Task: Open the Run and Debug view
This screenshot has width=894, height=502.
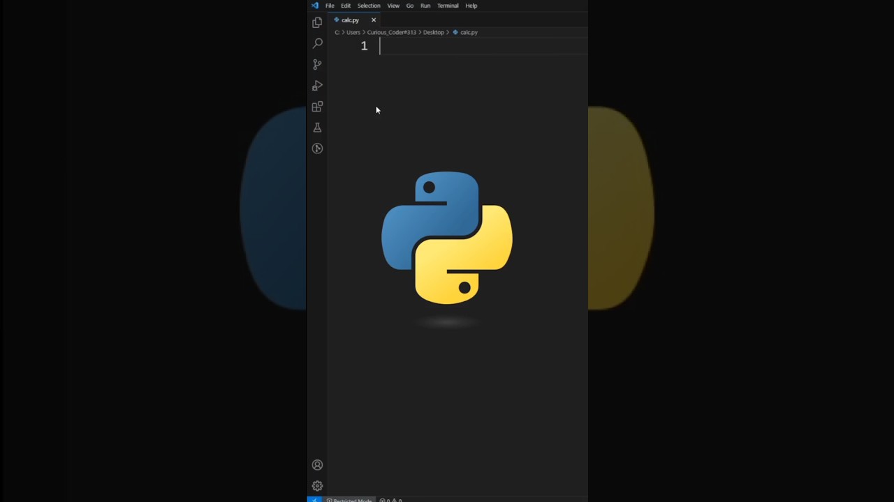Action: [317, 85]
